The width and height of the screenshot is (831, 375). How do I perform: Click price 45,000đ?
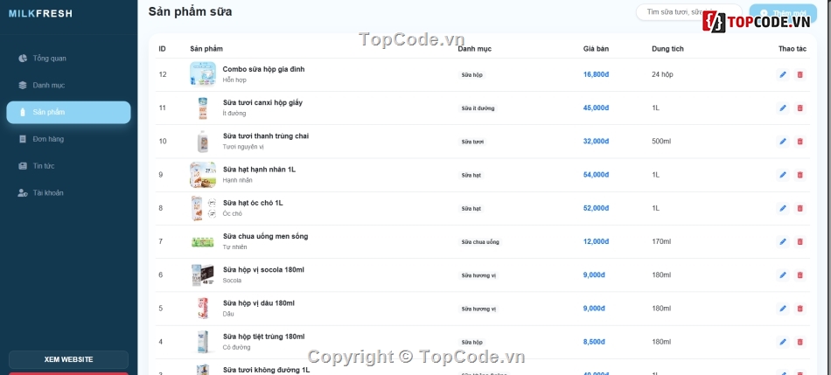pyautogui.click(x=597, y=108)
